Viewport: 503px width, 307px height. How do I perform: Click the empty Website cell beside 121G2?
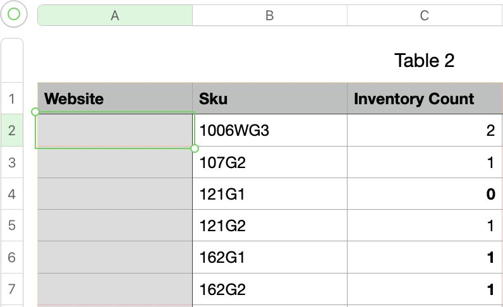point(115,226)
